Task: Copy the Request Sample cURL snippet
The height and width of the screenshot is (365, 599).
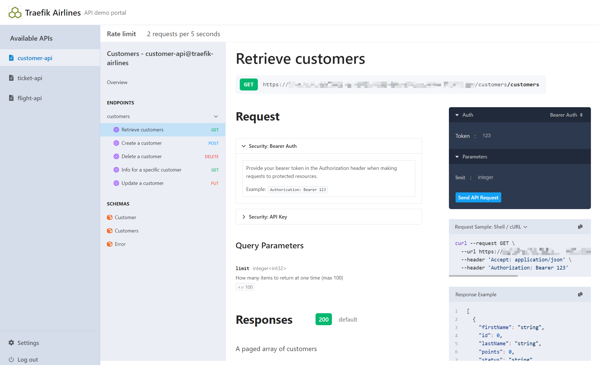Action: [580, 227]
